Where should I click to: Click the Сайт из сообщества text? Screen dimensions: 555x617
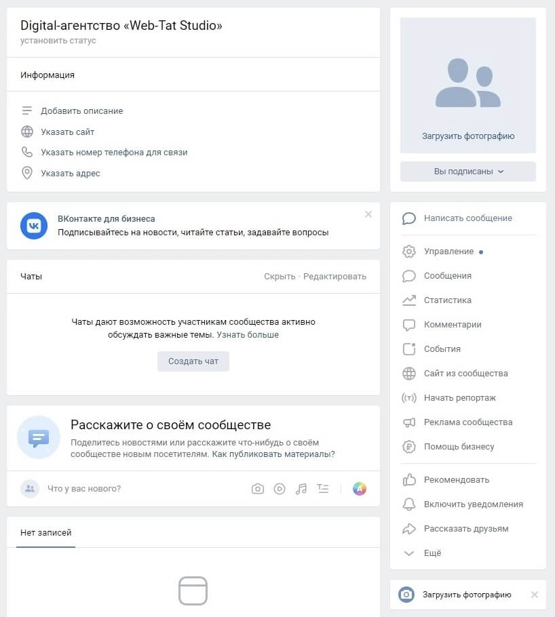[465, 374]
